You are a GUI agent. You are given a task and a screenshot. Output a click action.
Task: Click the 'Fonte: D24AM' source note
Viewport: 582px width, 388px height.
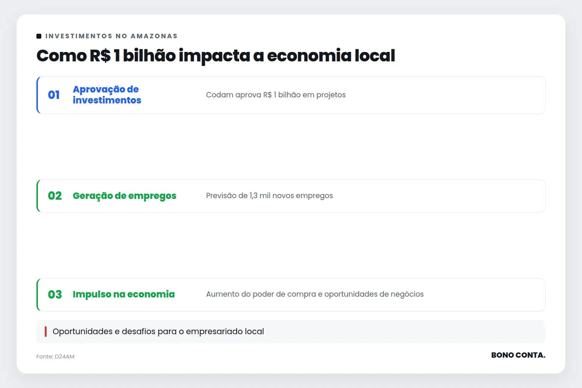(x=55, y=357)
